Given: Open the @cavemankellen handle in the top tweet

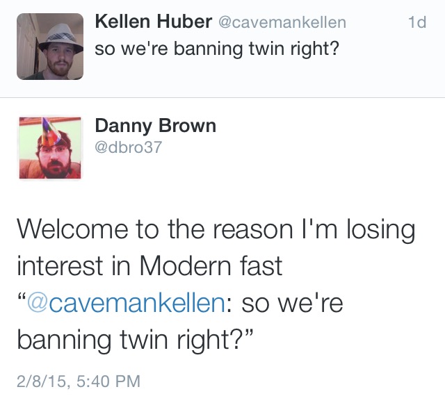Looking at the screenshot, I should [x=282, y=23].
